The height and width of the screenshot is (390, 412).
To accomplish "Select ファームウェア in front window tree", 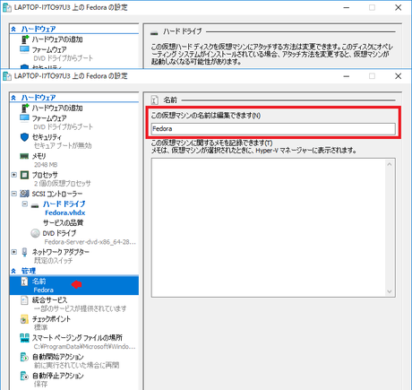I will coord(49,118).
